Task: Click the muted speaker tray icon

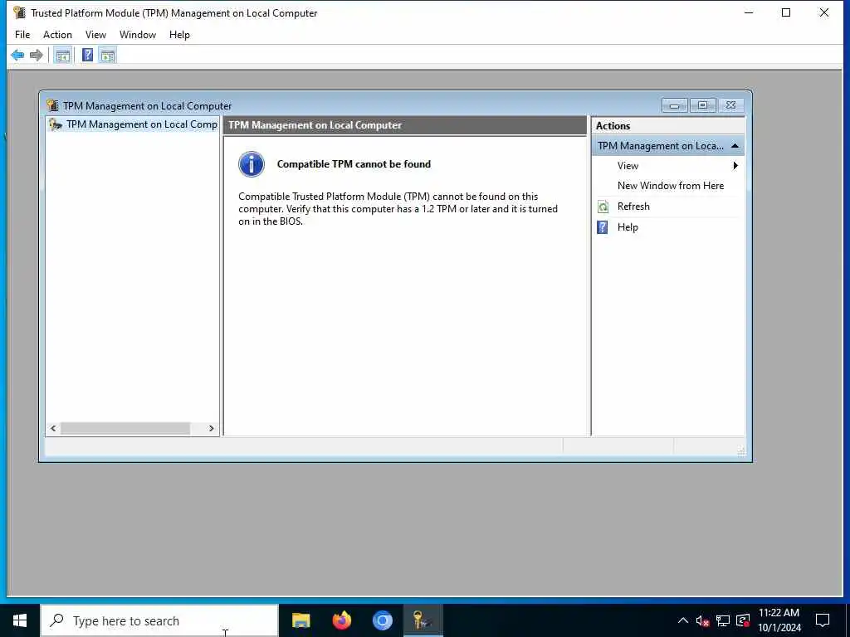Action: 702,620
